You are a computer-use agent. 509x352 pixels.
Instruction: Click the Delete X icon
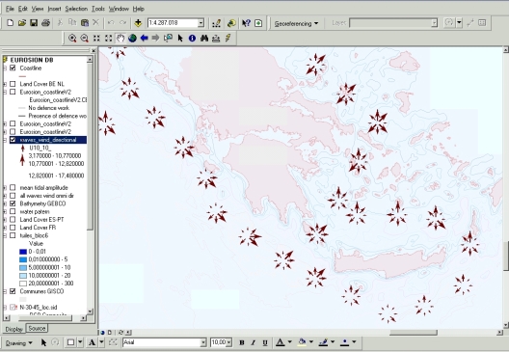click(95, 23)
